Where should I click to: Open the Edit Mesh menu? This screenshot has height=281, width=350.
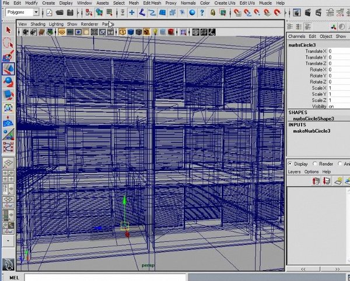point(151,3)
